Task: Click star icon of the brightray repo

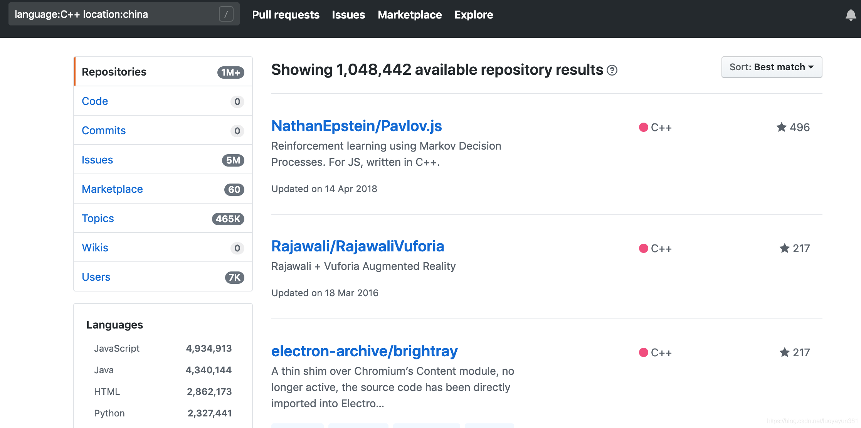Action: point(784,352)
